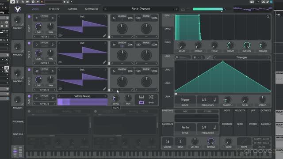Toggle the LFO smooth curve icon
The width and height of the screenshot is (283, 159).
pos(209,57)
